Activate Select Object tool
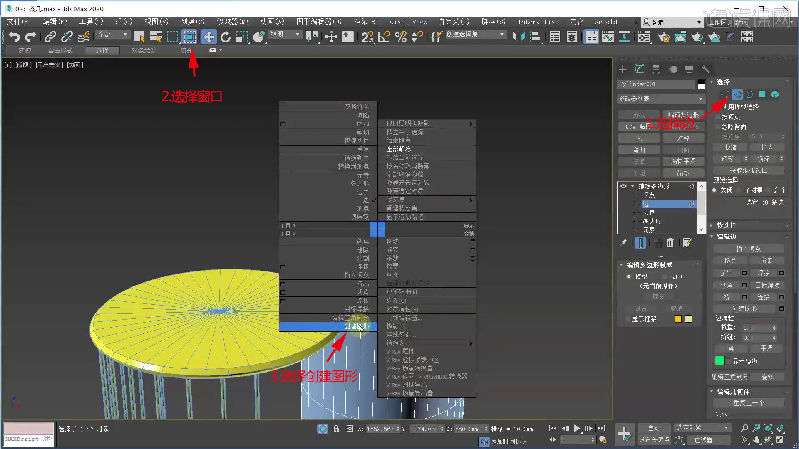This screenshot has height=449, width=799. click(139, 37)
